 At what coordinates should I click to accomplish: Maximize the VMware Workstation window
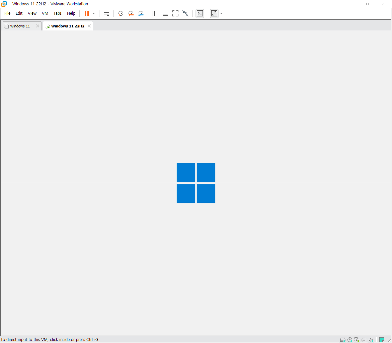368,4
